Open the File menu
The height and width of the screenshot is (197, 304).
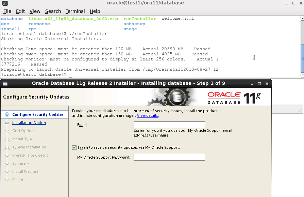click(x=7, y=11)
